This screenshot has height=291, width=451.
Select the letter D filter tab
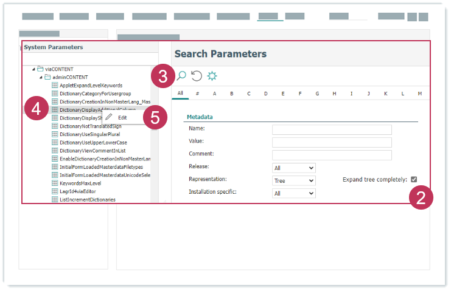pos(266,94)
